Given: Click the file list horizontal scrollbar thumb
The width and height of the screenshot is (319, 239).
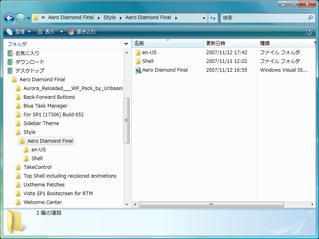Looking at the screenshot, I should [x=211, y=204].
